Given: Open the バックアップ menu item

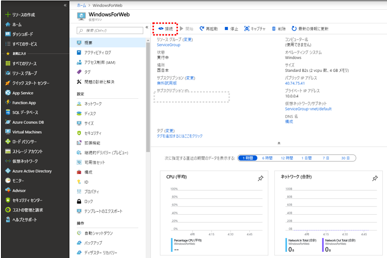Looking at the screenshot, I should tap(108, 243).
